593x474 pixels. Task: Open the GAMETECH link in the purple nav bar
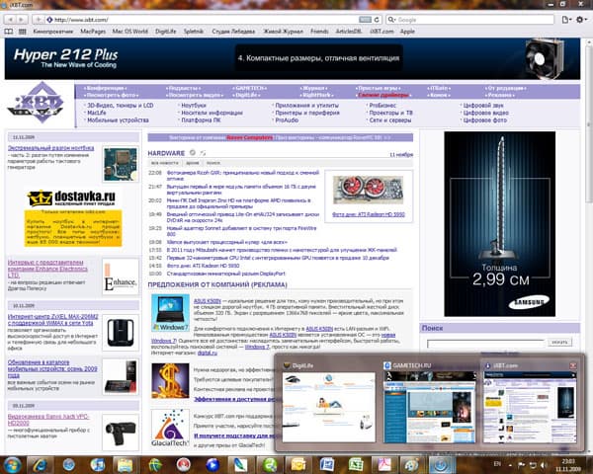coord(249,88)
